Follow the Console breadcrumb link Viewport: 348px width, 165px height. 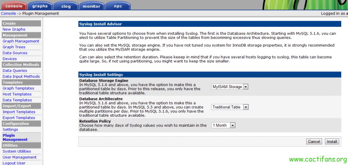pyautogui.click(x=8, y=13)
